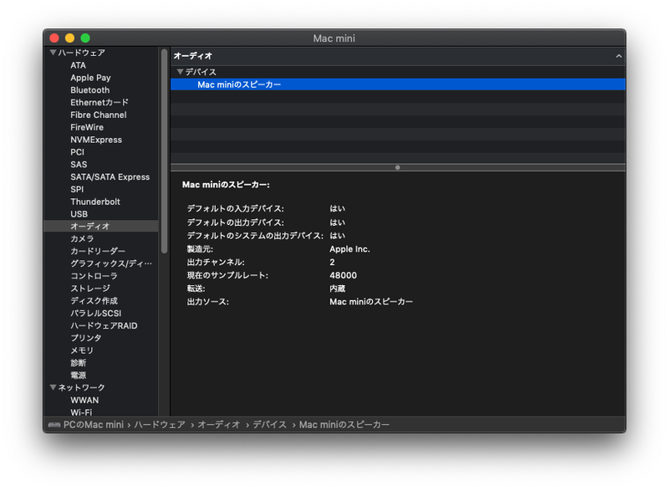Open the ストレージ sidebar entry
Viewport: 669px width, 490px height.
[89, 288]
